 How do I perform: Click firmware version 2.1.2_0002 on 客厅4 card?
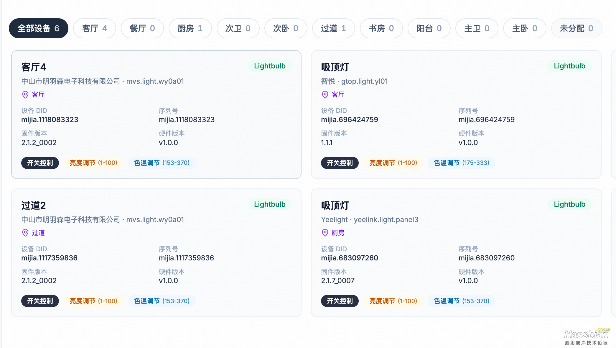(39, 143)
